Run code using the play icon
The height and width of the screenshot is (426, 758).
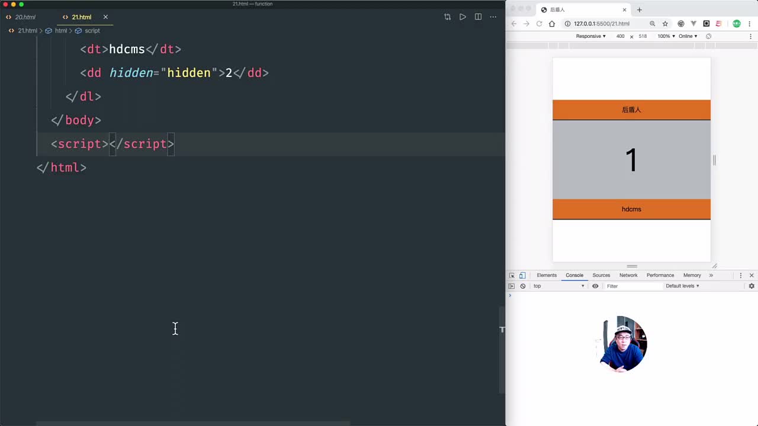click(x=462, y=17)
